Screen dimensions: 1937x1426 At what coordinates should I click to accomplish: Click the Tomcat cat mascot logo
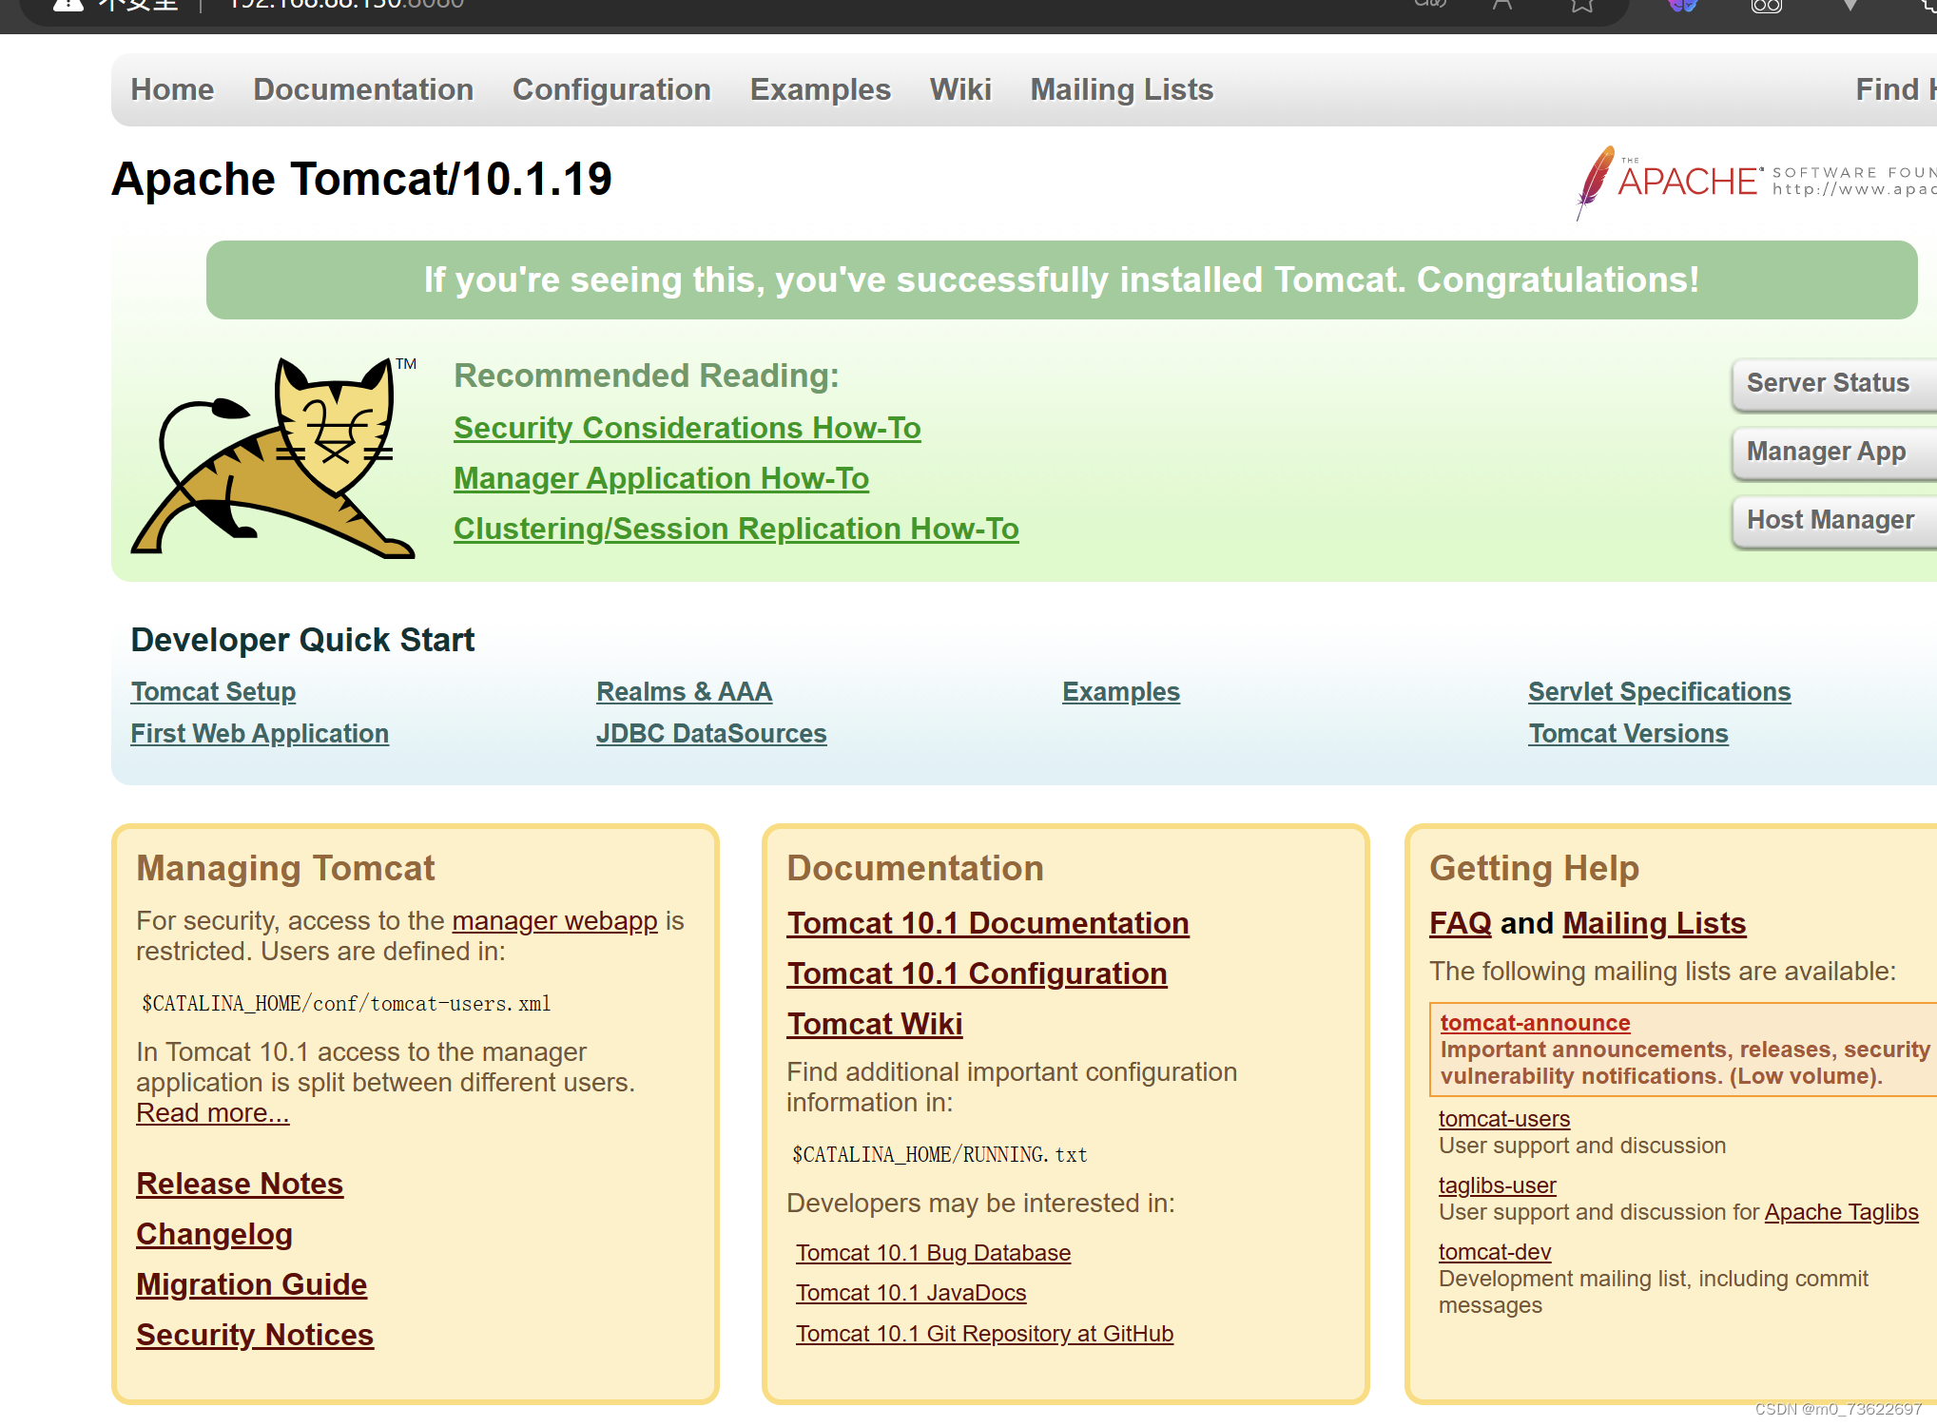(x=274, y=457)
